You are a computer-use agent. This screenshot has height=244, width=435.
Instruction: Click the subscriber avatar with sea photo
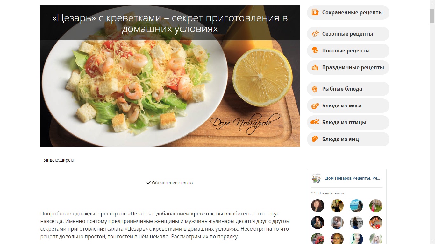click(x=356, y=206)
